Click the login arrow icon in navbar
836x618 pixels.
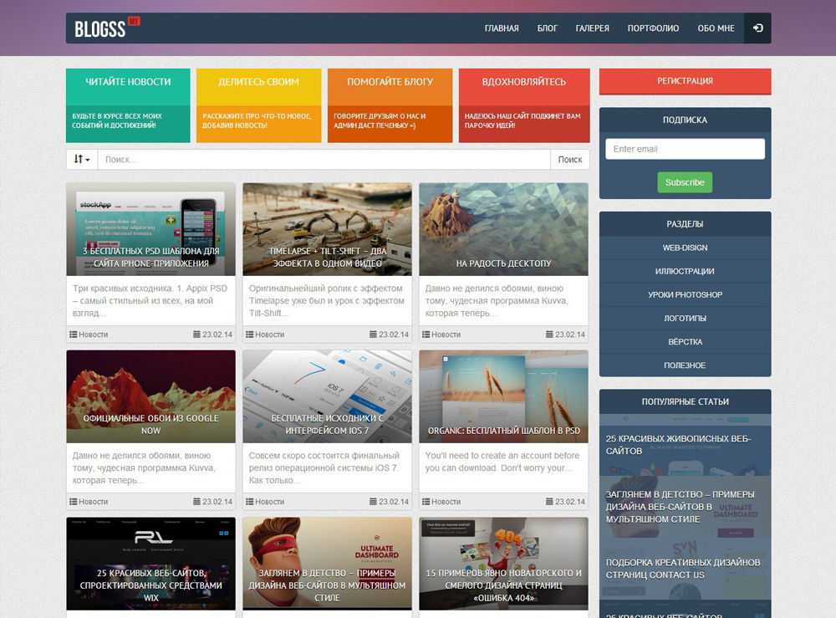pos(757,28)
